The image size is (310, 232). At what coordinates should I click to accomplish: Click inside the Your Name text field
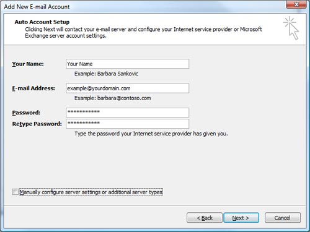pos(127,64)
